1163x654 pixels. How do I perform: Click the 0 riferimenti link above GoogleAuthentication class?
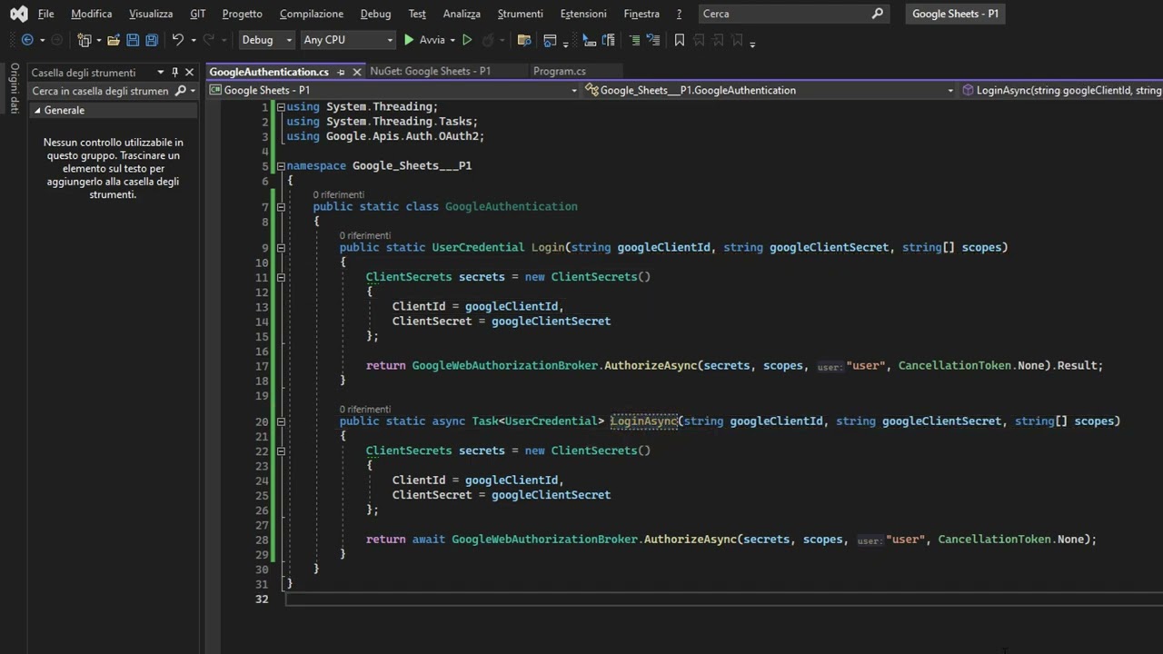coord(339,194)
